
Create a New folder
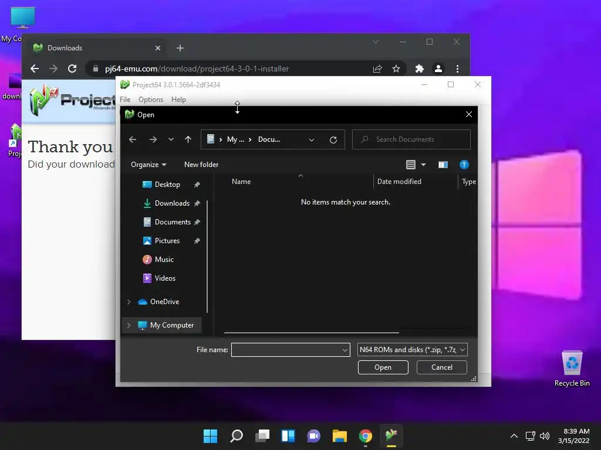coord(201,165)
